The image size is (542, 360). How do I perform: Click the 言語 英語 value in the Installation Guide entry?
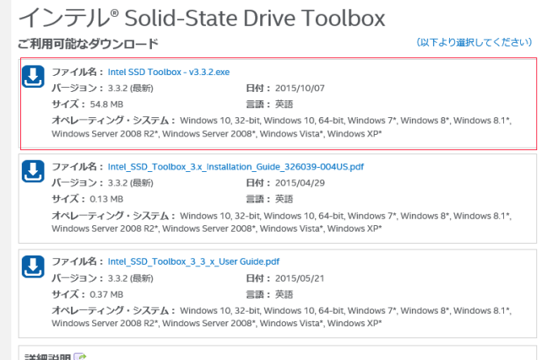pyautogui.click(x=284, y=199)
